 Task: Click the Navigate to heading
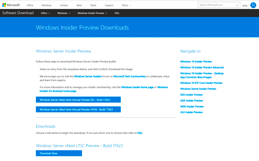click(x=190, y=51)
